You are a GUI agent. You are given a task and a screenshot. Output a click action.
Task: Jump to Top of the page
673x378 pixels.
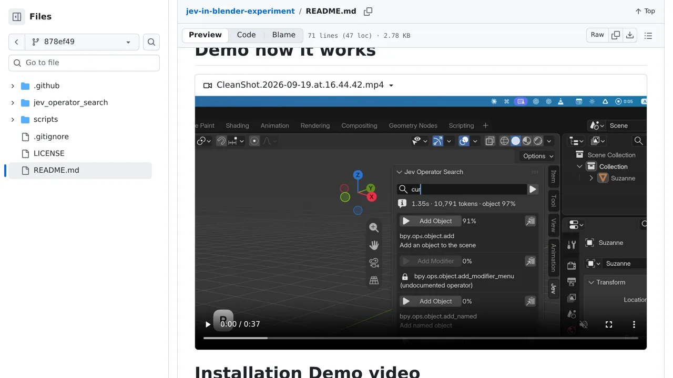pyautogui.click(x=645, y=11)
